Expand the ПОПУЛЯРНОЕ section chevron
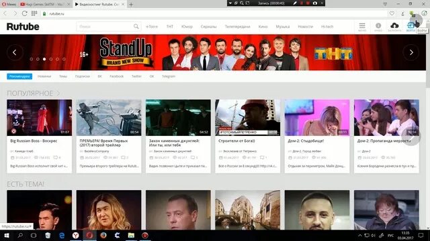 pos(58,94)
